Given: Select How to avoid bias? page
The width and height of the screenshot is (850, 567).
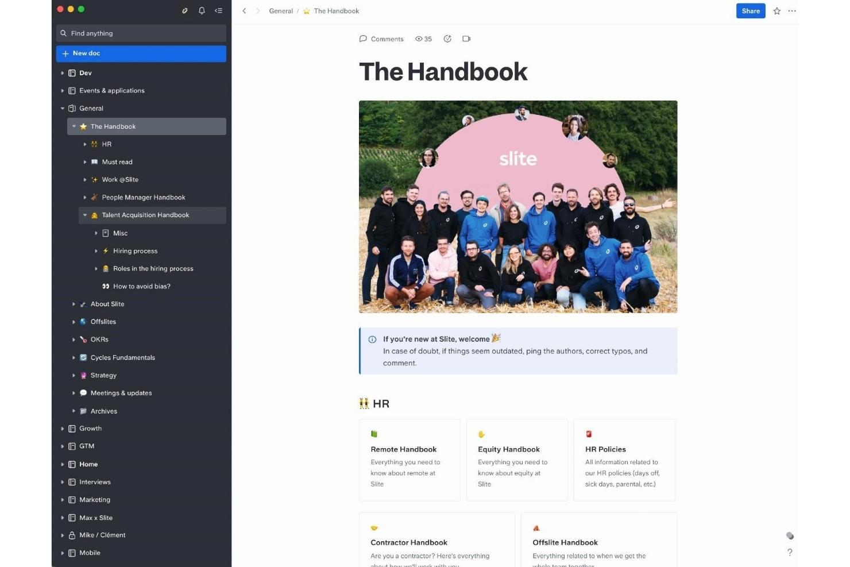Looking at the screenshot, I should 141,286.
